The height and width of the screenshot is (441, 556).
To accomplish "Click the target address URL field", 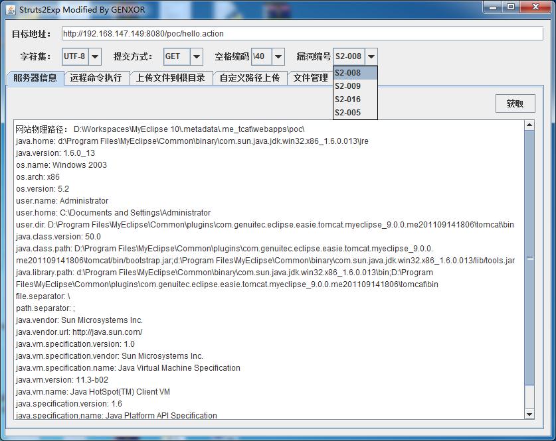I will tap(302, 34).
